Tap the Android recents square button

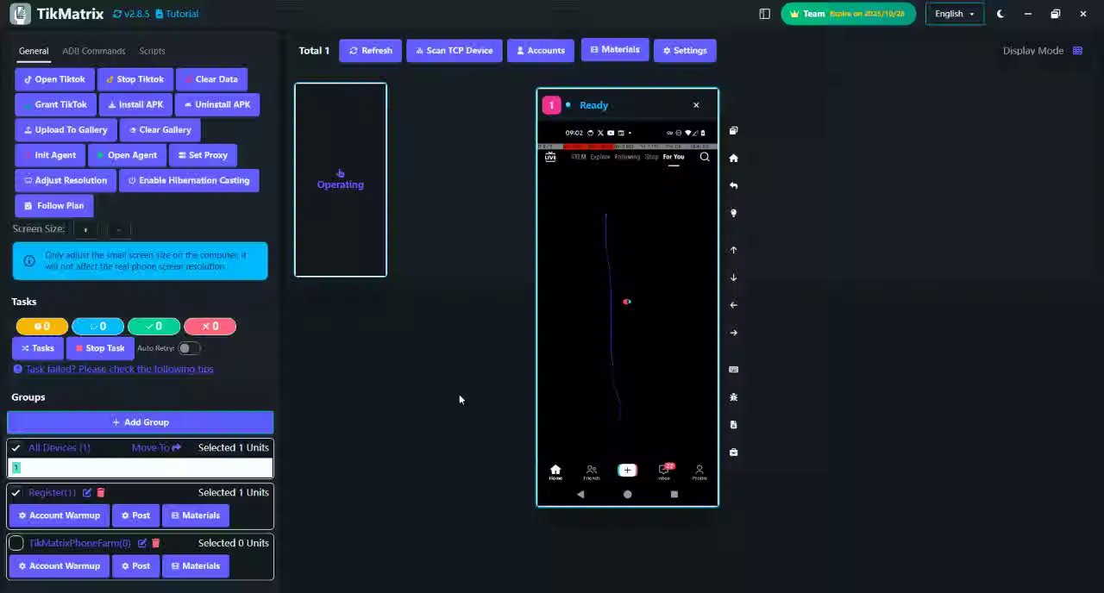(x=674, y=495)
